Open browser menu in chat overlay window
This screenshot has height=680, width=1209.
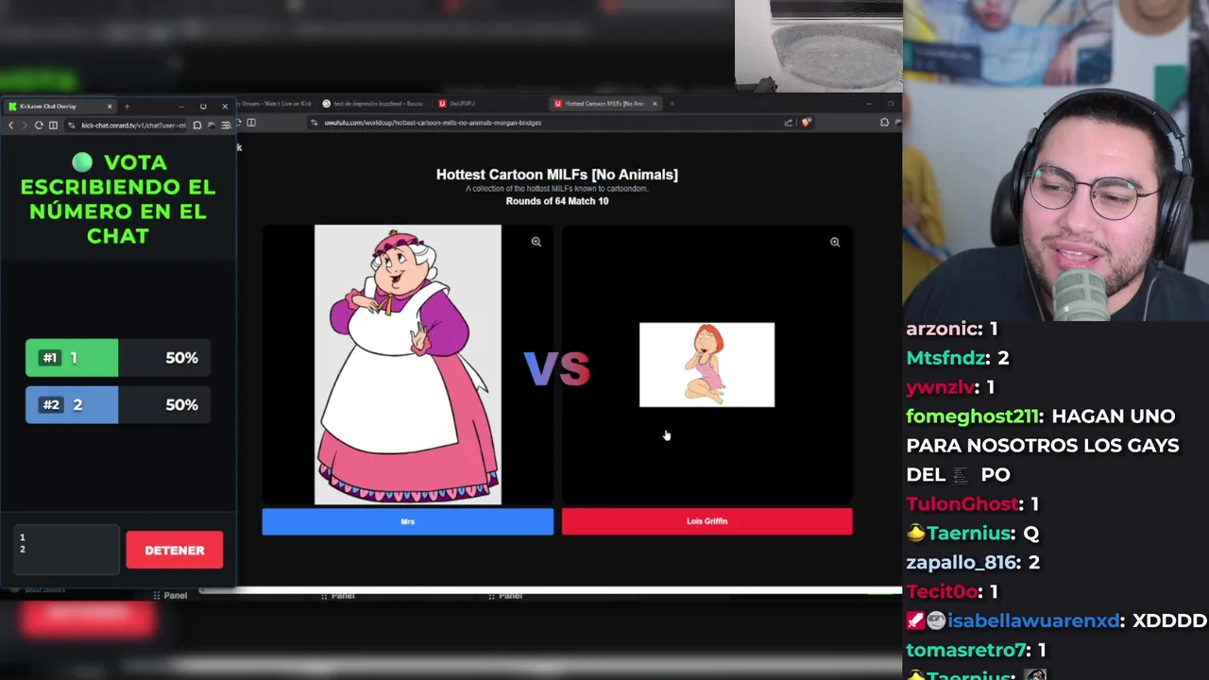[225, 125]
